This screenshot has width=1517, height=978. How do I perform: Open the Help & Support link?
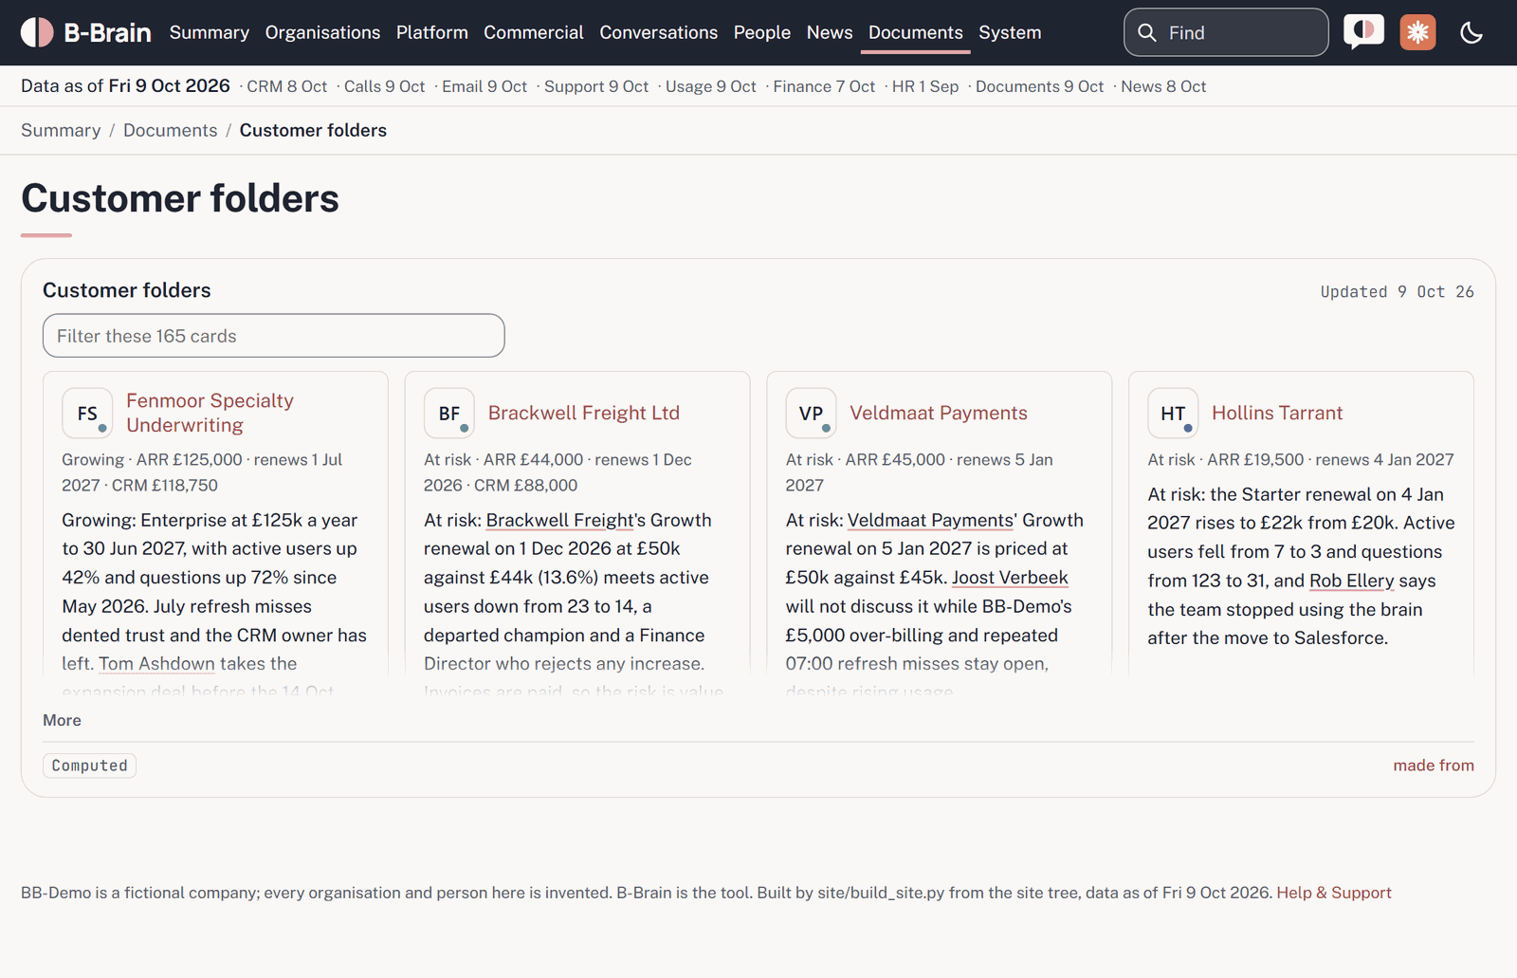pyautogui.click(x=1334, y=893)
